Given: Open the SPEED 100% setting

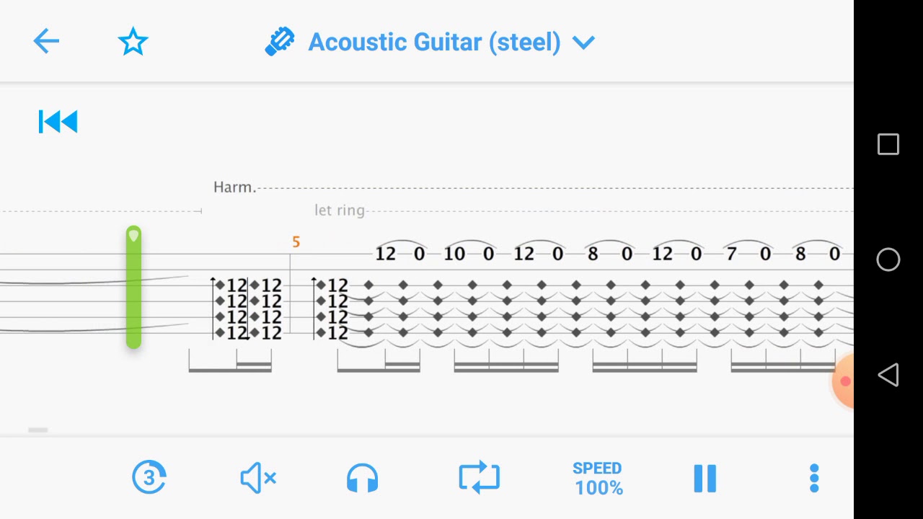Looking at the screenshot, I should [598, 478].
